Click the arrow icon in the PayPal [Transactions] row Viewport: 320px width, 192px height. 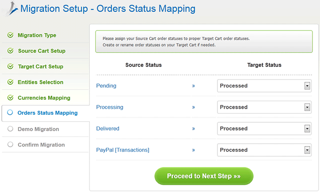193,150
